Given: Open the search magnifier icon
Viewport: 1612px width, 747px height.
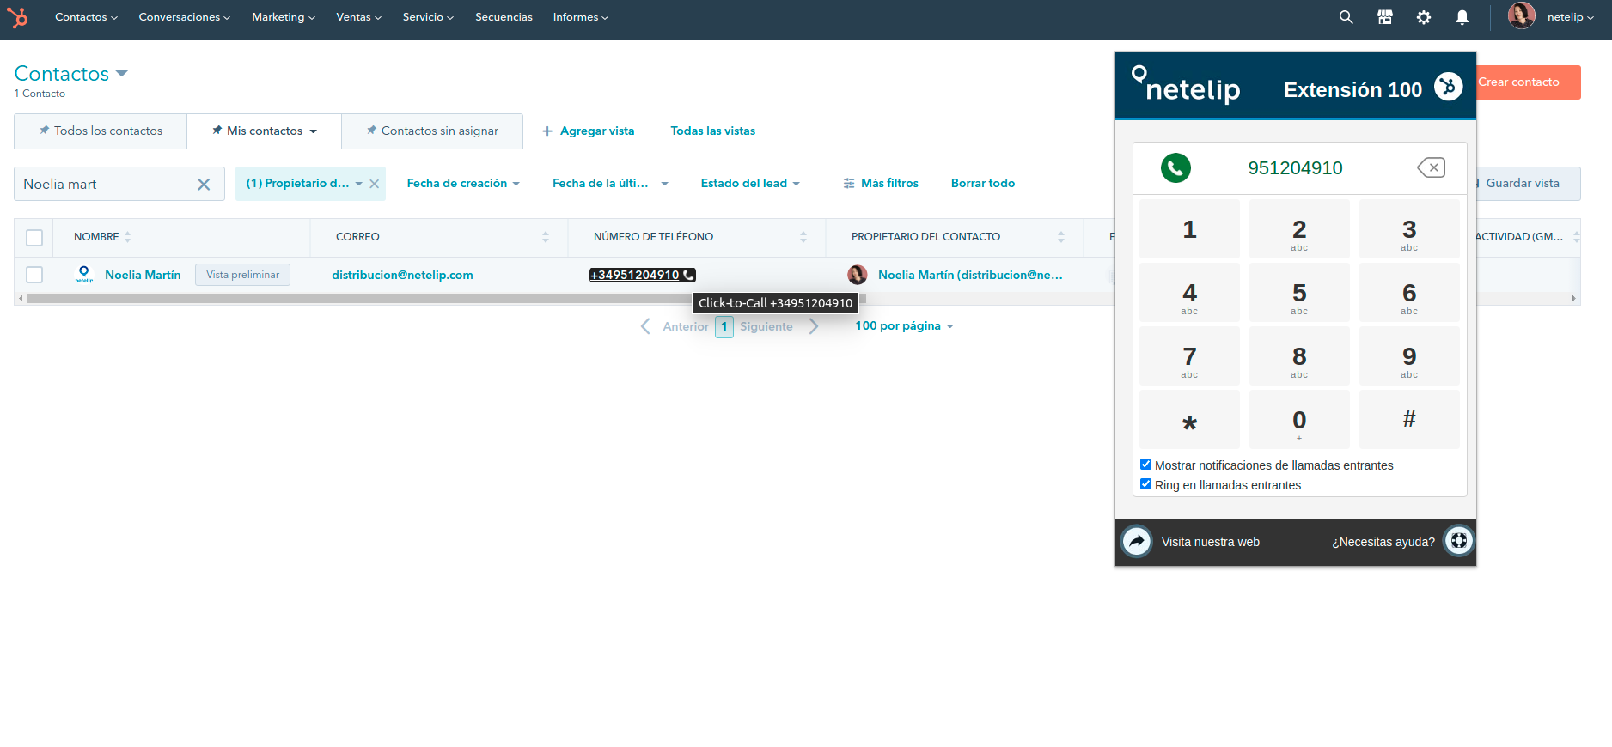Looking at the screenshot, I should point(1346,17).
